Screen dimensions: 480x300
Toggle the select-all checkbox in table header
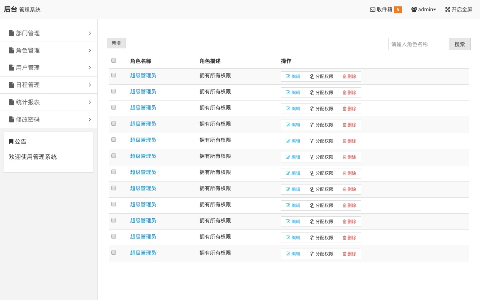pyautogui.click(x=114, y=60)
